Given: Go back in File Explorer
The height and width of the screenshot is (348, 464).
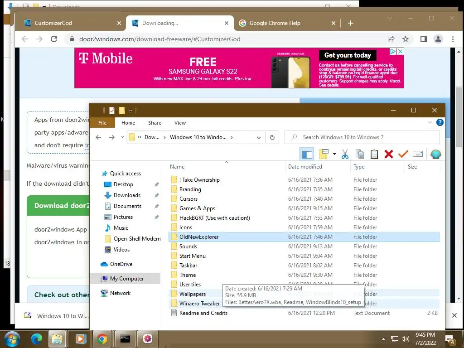Looking at the screenshot, I should (x=98, y=137).
